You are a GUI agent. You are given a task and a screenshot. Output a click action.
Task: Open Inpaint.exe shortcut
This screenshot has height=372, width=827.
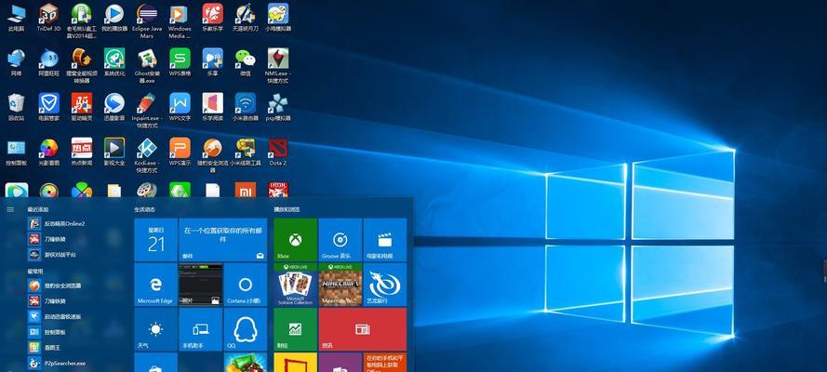[x=147, y=111]
